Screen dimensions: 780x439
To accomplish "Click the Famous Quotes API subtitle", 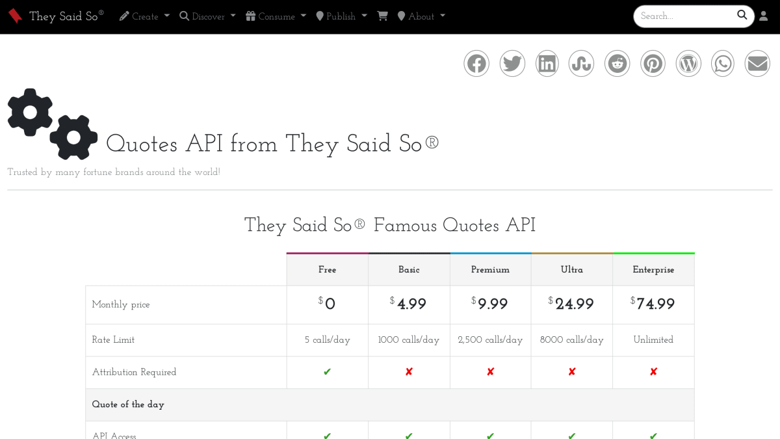I will [390, 226].
